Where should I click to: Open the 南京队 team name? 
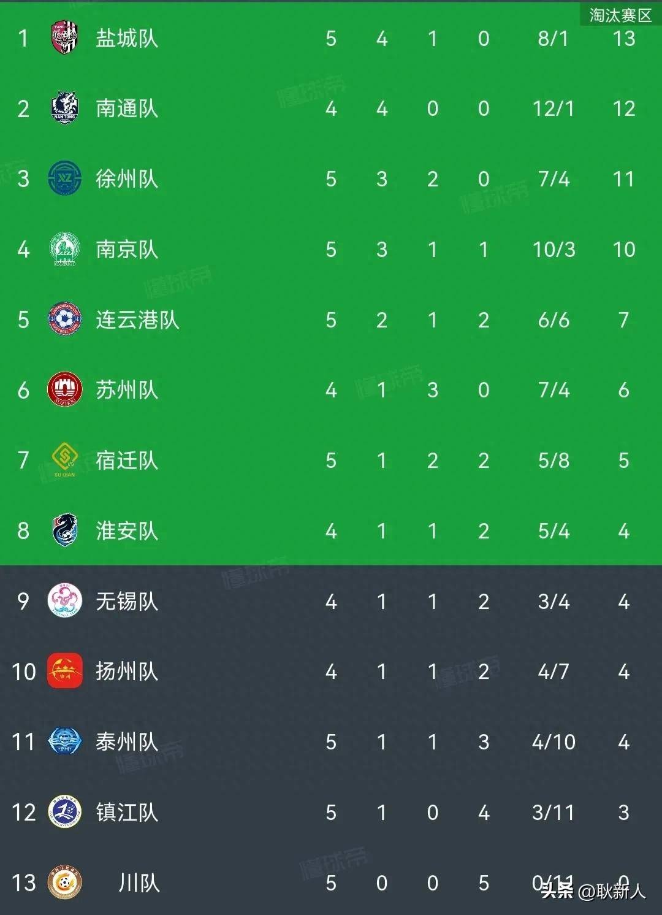[127, 250]
